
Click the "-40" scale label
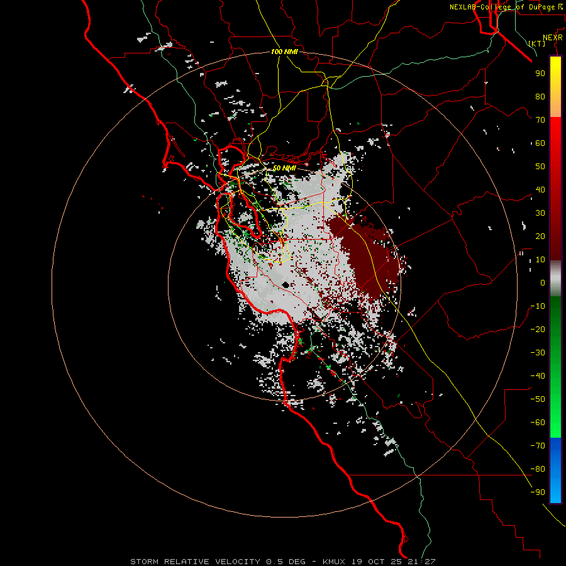[538, 376]
